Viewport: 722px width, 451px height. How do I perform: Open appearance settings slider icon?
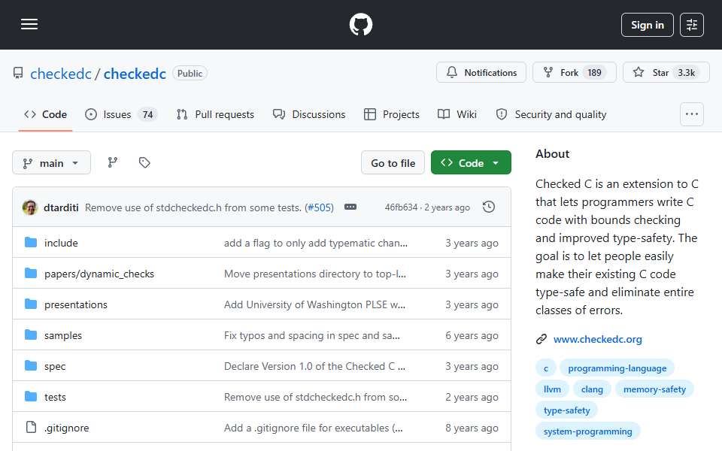[692, 25]
